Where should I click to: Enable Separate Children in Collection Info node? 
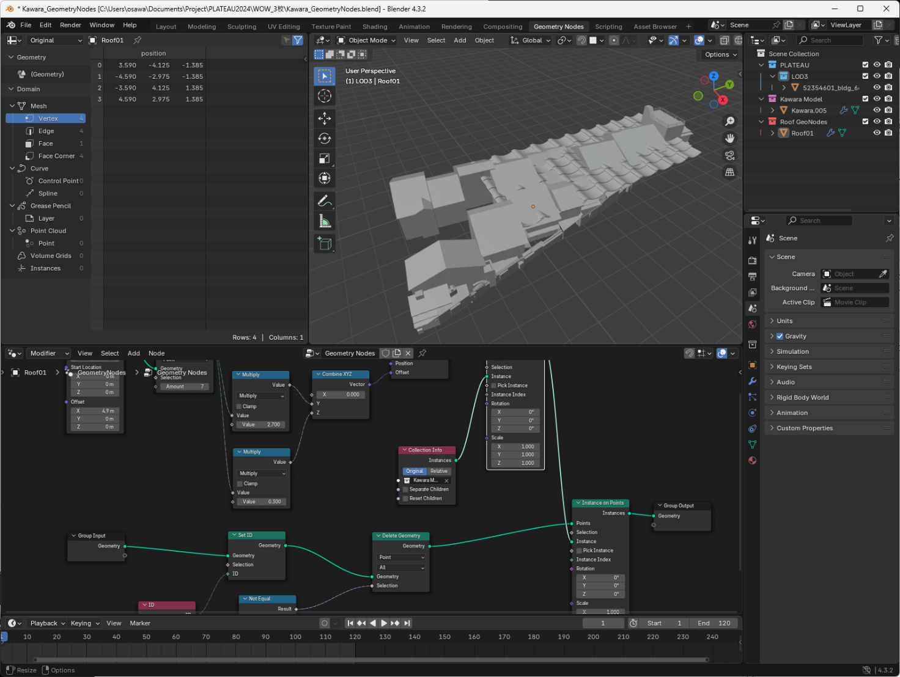coord(405,489)
